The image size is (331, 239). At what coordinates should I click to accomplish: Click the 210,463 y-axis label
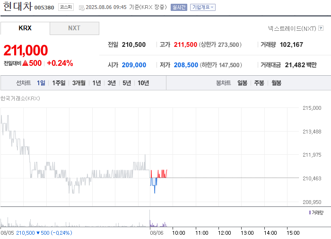point(312,178)
